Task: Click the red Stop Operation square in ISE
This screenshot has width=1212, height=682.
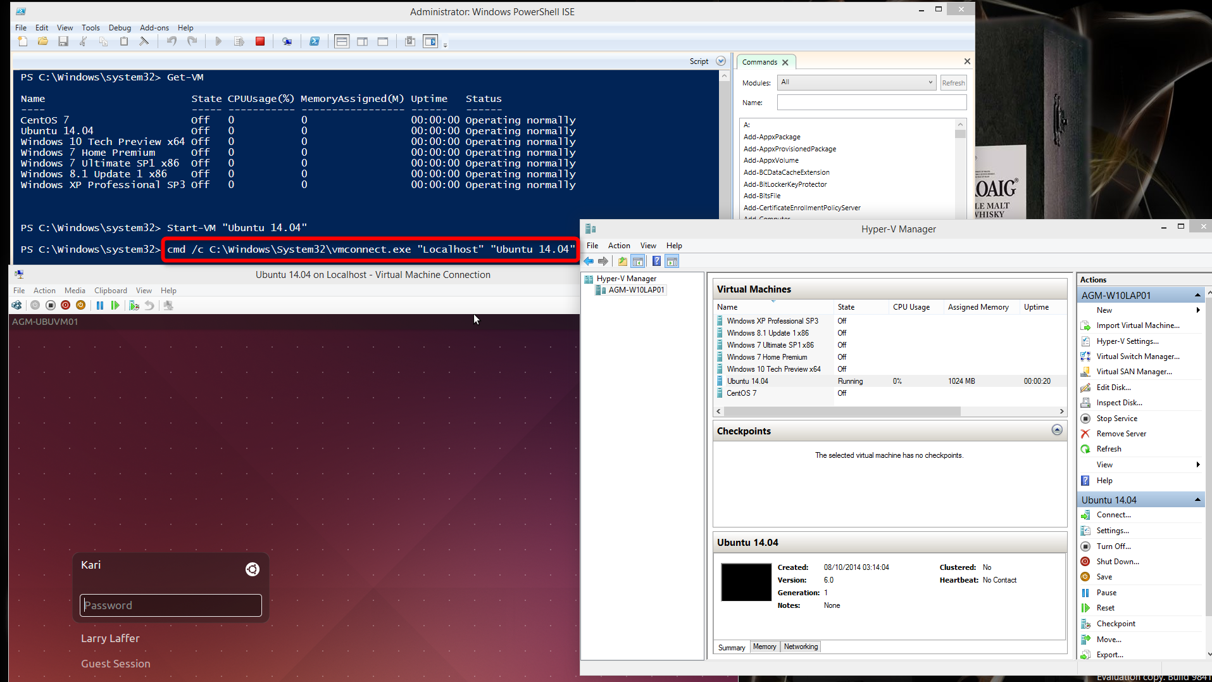Action: click(x=260, y=42)
